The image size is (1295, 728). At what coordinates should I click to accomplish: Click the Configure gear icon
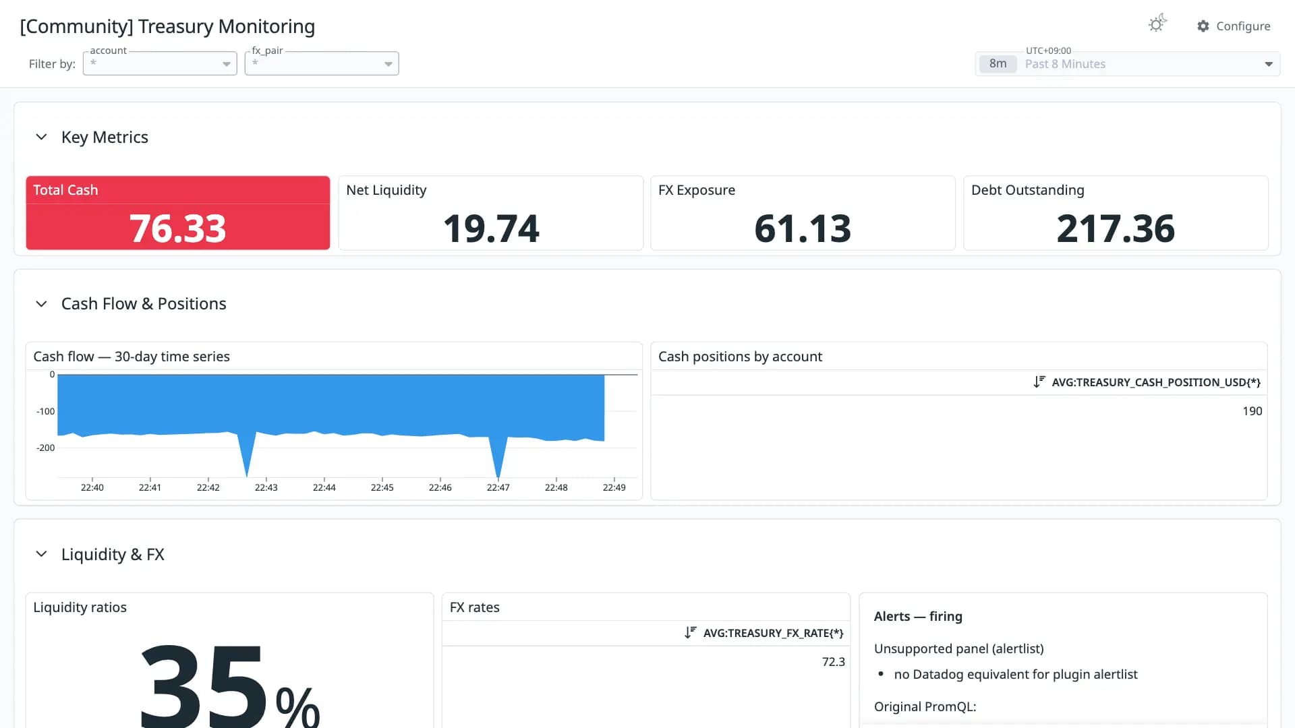tap(1203, 26)
